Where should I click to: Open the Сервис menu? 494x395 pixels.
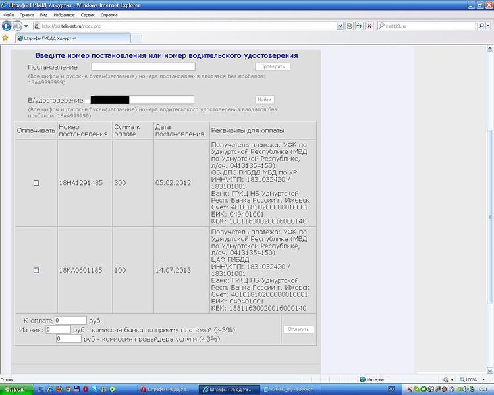click(x=88, y=14)
